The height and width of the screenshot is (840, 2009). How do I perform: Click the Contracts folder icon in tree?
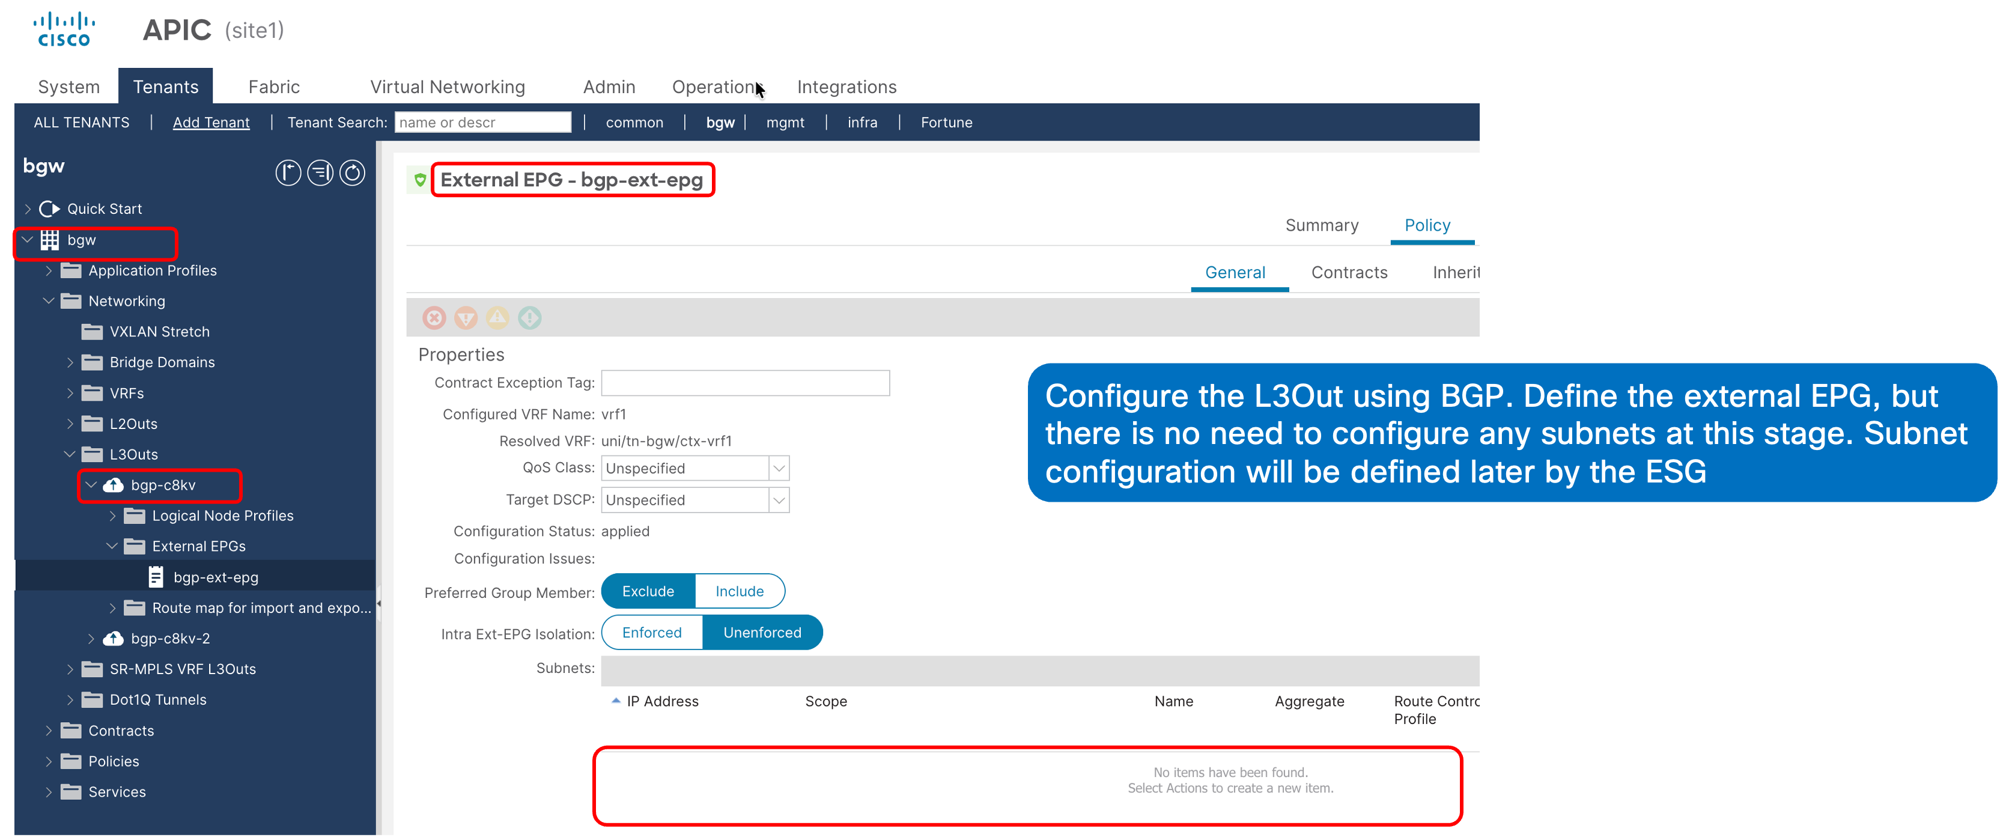(x=71, y=731)
